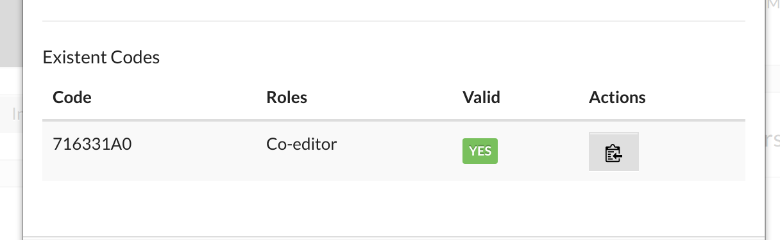Click the dark gray area at top-left behind dialog
The width and height of the screenshot is (780, 240).
point(11,32)
